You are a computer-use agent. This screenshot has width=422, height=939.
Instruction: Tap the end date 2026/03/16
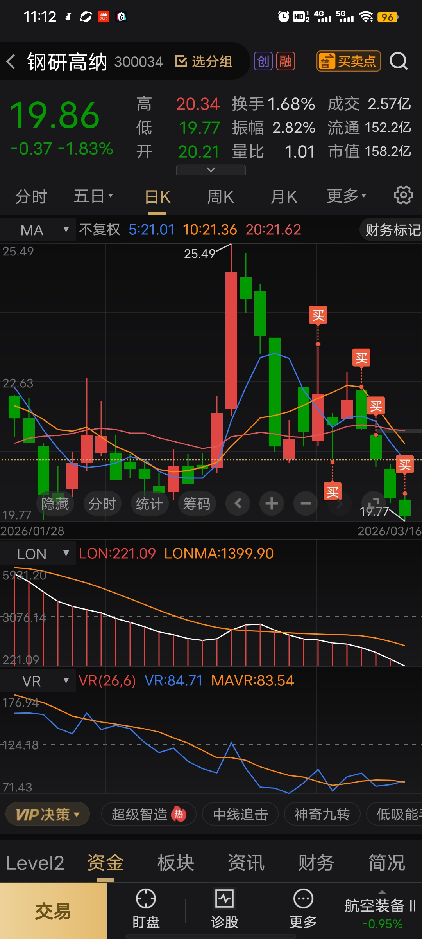[390, 531]
